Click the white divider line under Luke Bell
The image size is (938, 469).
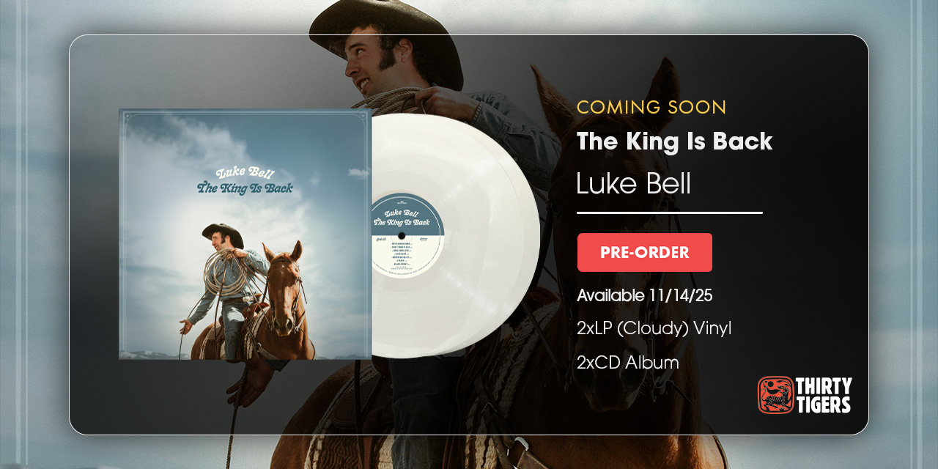coord(670,213)
